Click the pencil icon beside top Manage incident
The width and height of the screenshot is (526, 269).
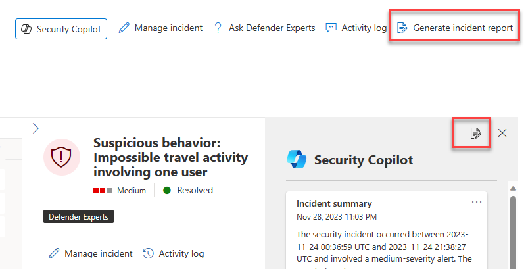[124, 28]
